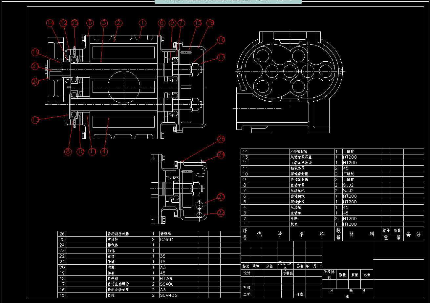430x303 pixels.
Task: Select balloon 24 beside the vent plug
Action: [221, 154]
